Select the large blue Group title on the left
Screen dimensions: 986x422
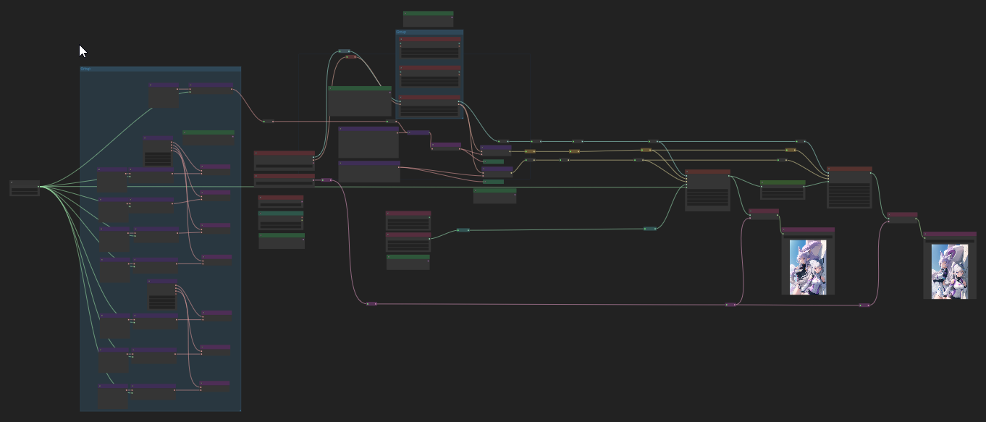(x=86, y=69)
